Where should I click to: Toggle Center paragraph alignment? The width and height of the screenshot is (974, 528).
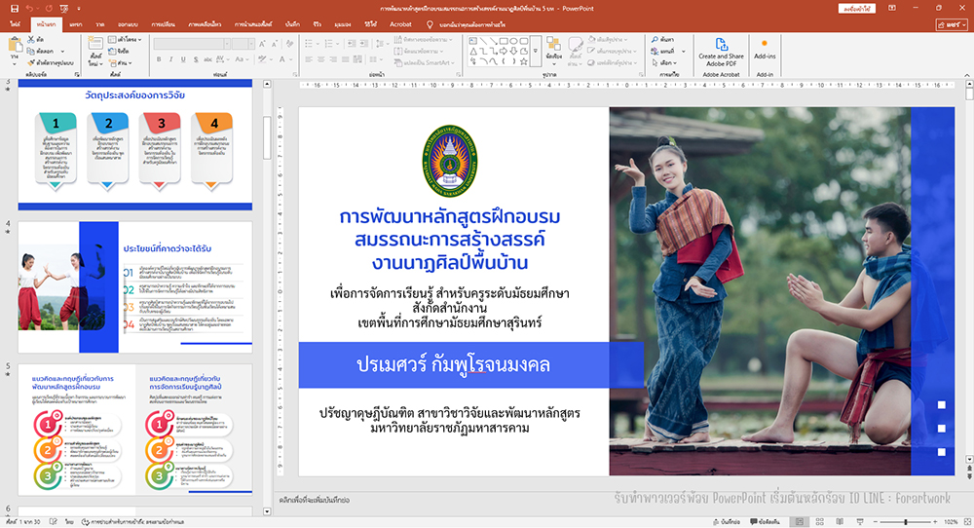click(x=321, y=59)
